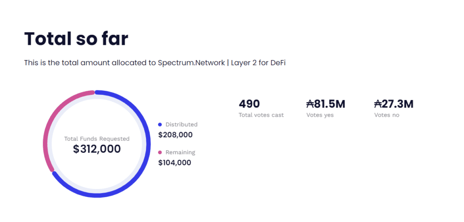
Task: Click the Total votes cast label
Action: [261, 115]
